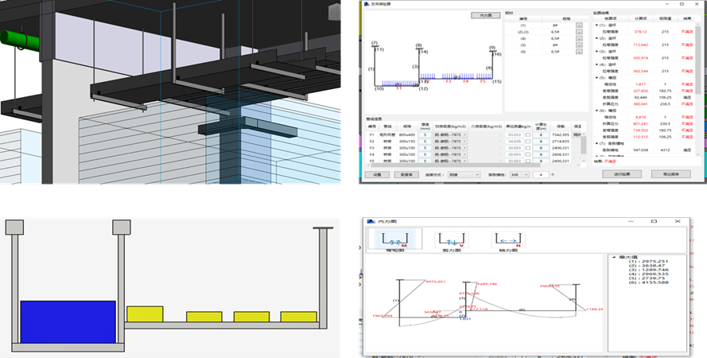Collapse result group (7) expansion bolt
This screenshot has width=707, height=358.
pyautogui.click(x=597, y=143)
